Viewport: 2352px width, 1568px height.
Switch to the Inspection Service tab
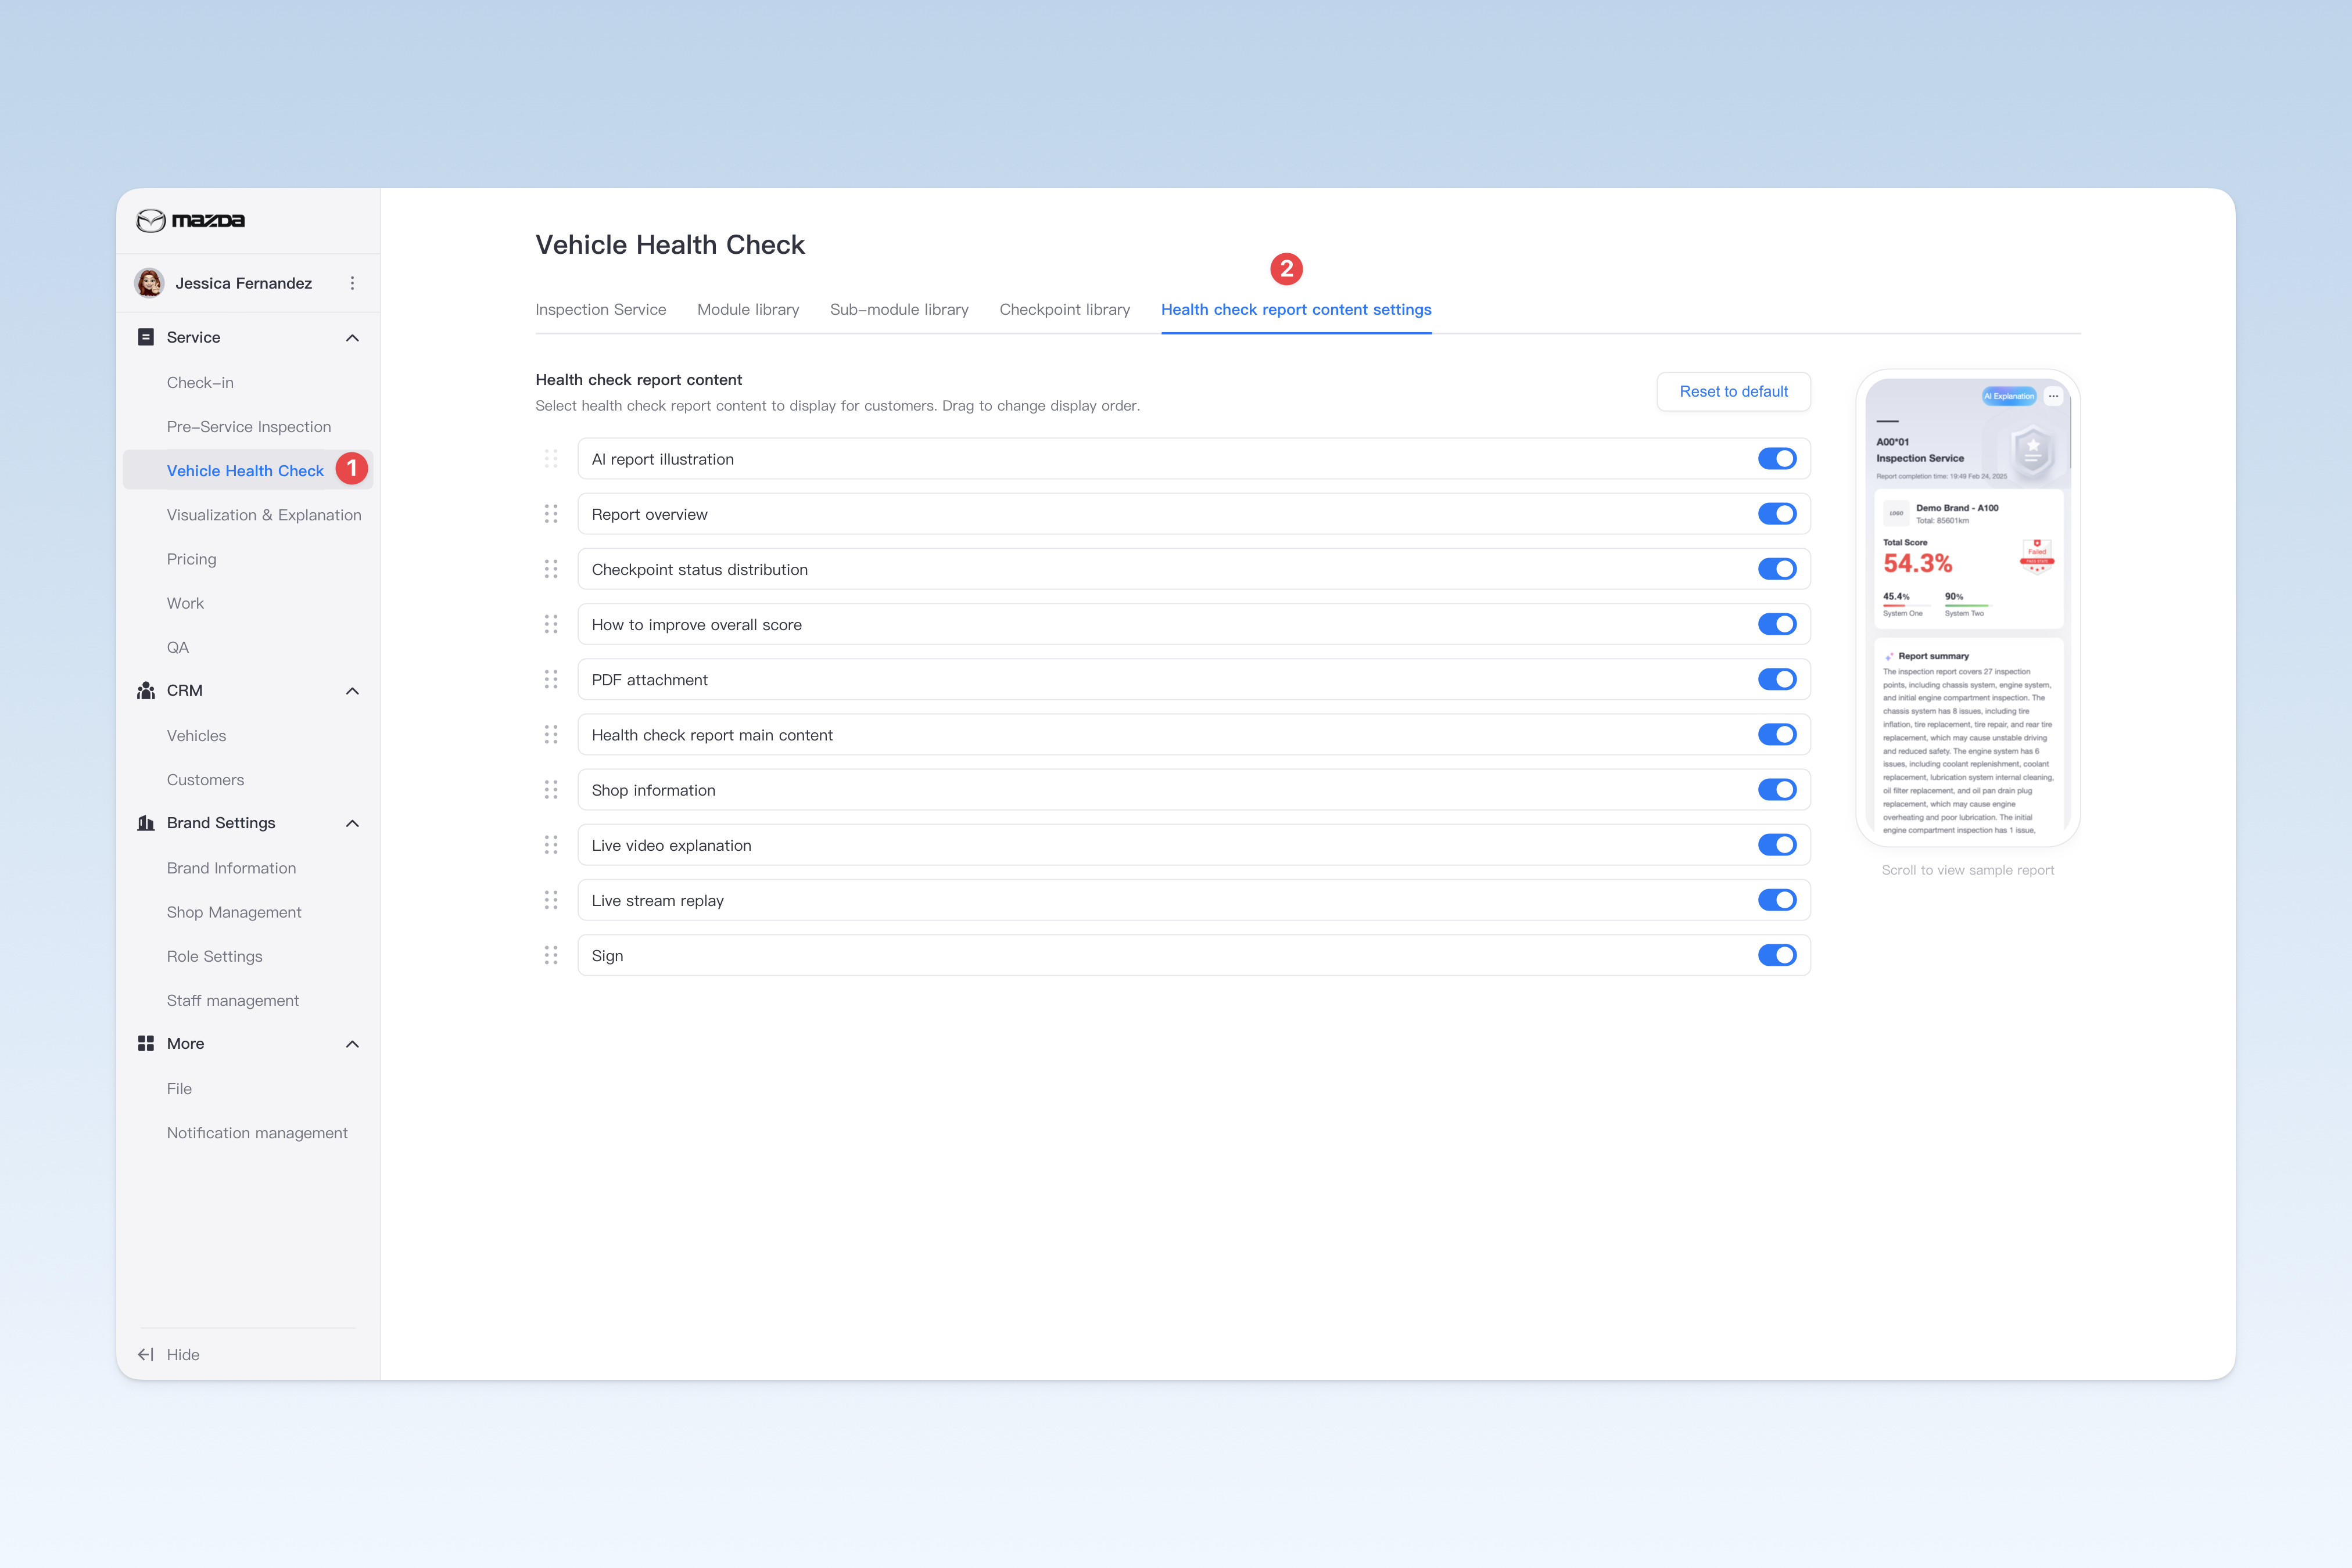click(600, 309)
